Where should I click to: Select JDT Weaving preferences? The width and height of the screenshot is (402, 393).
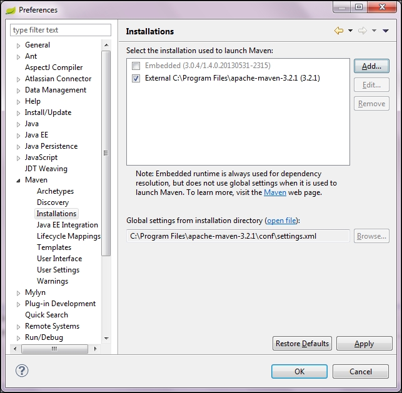[x=46, y=169]
